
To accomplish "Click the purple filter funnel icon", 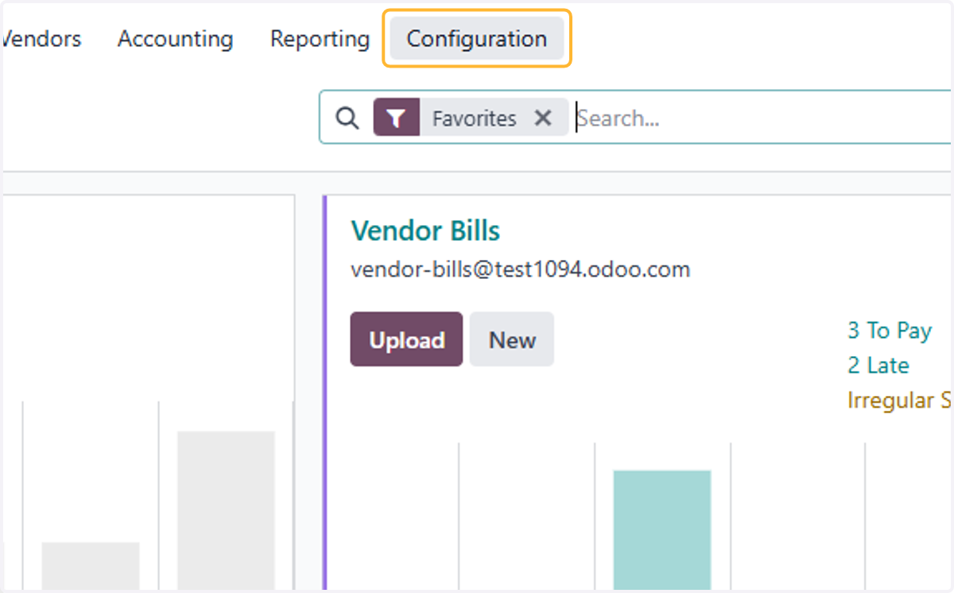I will (397, 118).
